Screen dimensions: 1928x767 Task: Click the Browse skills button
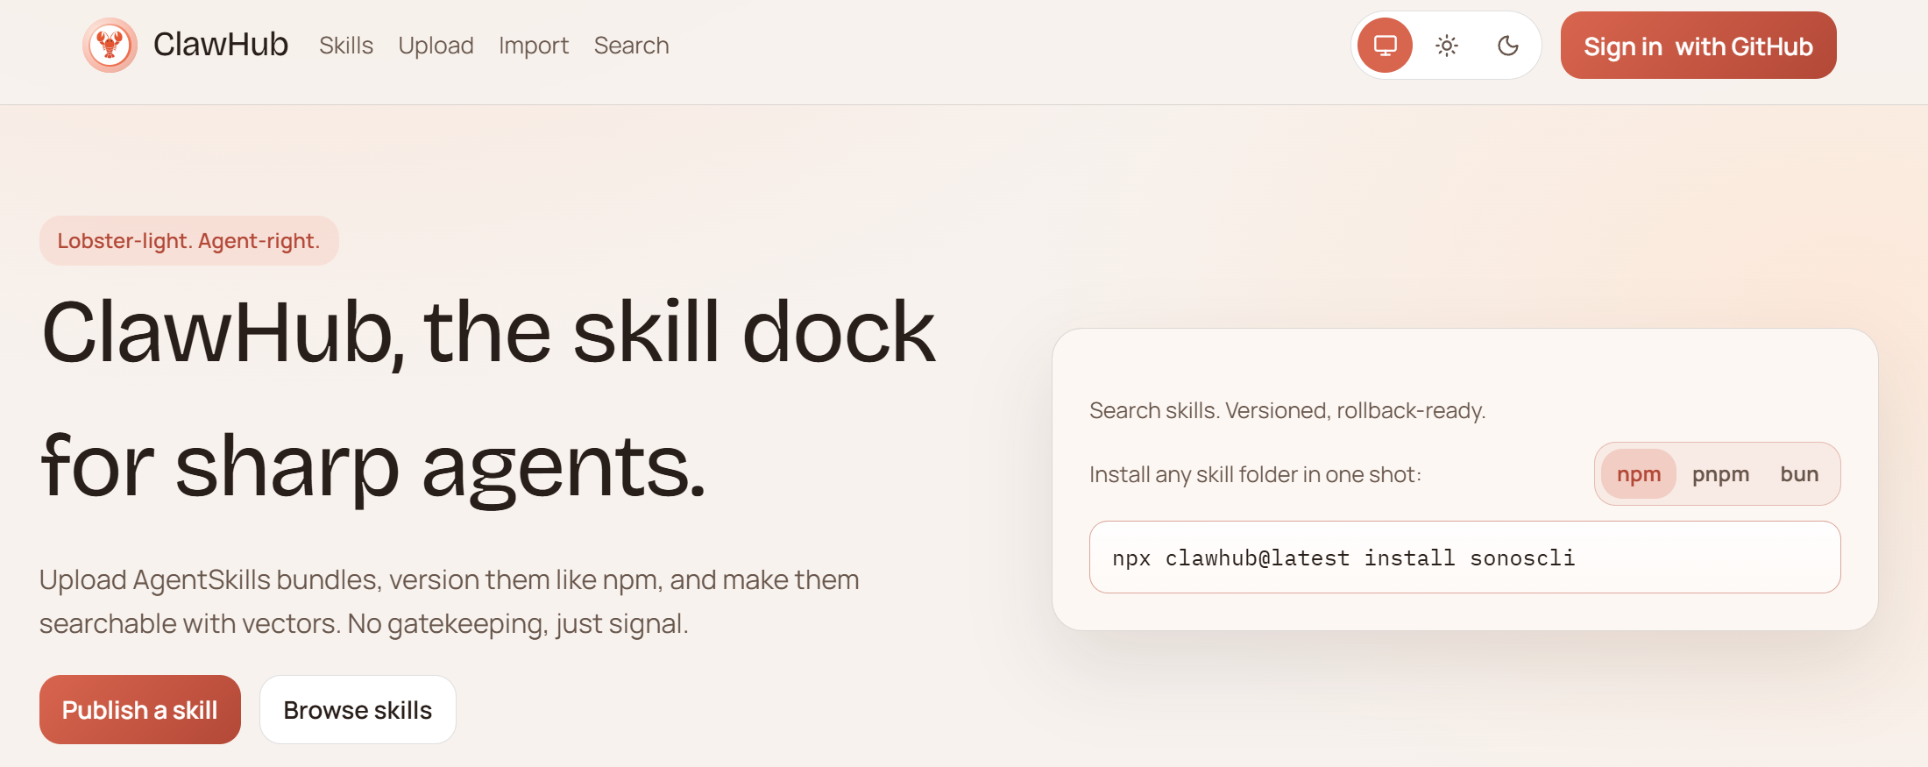[x=358, y=710]
